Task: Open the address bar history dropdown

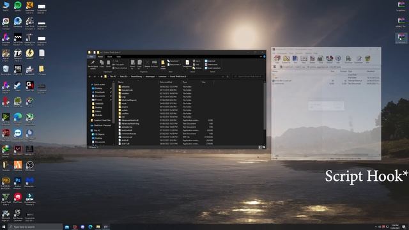Action: click(x=223, y=77)
